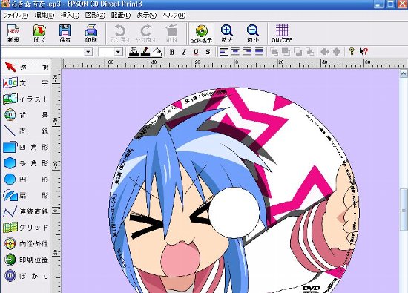Image resolution: width=408 pixels, height=293 pixels.
Task: Click the vertical scrollbar up arrow
Action: click(x=404, y=73)
